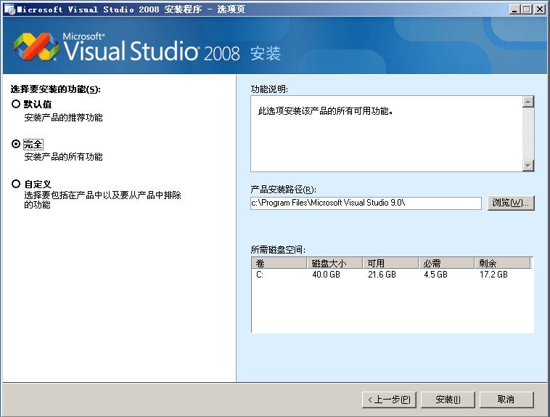Screen dimensions: 550x417
Task: Click the 浏览(W)... browse button
Action: [x=511, y=203]
